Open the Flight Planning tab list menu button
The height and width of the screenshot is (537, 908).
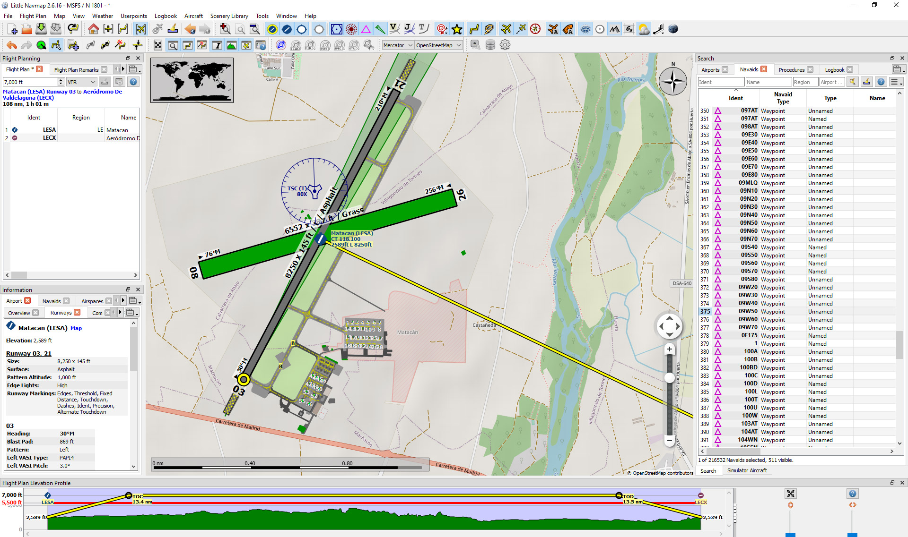(x=134, y=69)
